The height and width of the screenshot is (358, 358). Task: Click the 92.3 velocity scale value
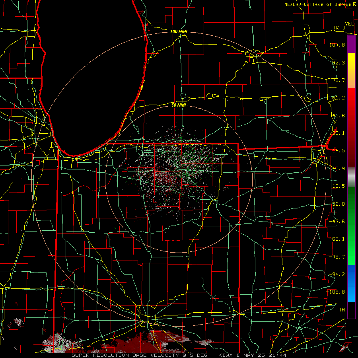[339, 62]
